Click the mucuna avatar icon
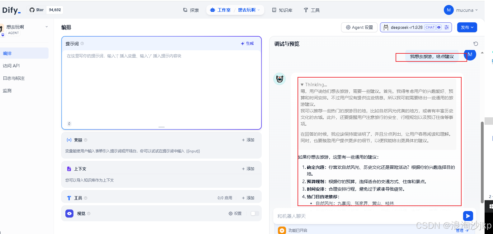 pyautogui.click(x=448, y=10)
